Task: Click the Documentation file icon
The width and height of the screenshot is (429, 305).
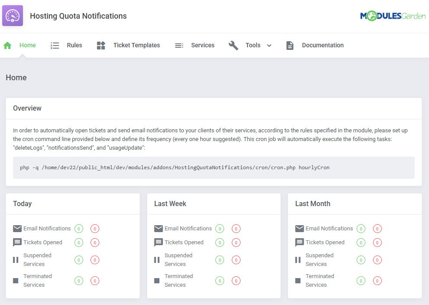Action: [290, 45]
